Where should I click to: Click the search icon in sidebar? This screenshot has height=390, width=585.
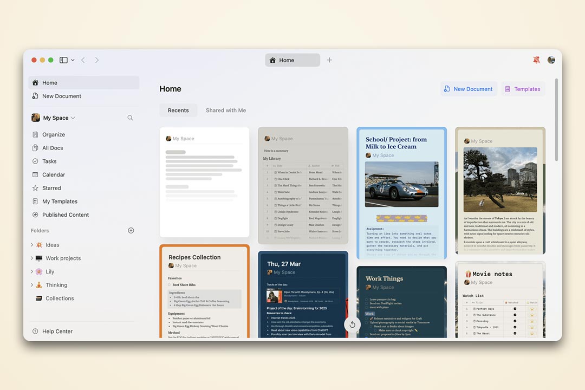point(130,118)
